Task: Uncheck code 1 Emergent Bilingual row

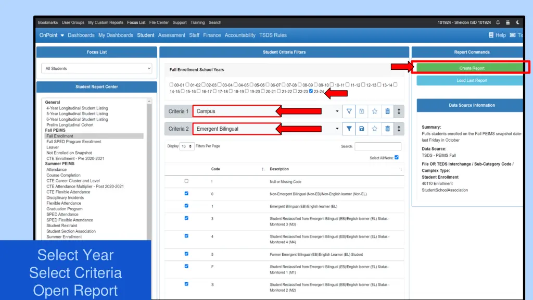Action: pyautogui.click(x=186, y=206)
